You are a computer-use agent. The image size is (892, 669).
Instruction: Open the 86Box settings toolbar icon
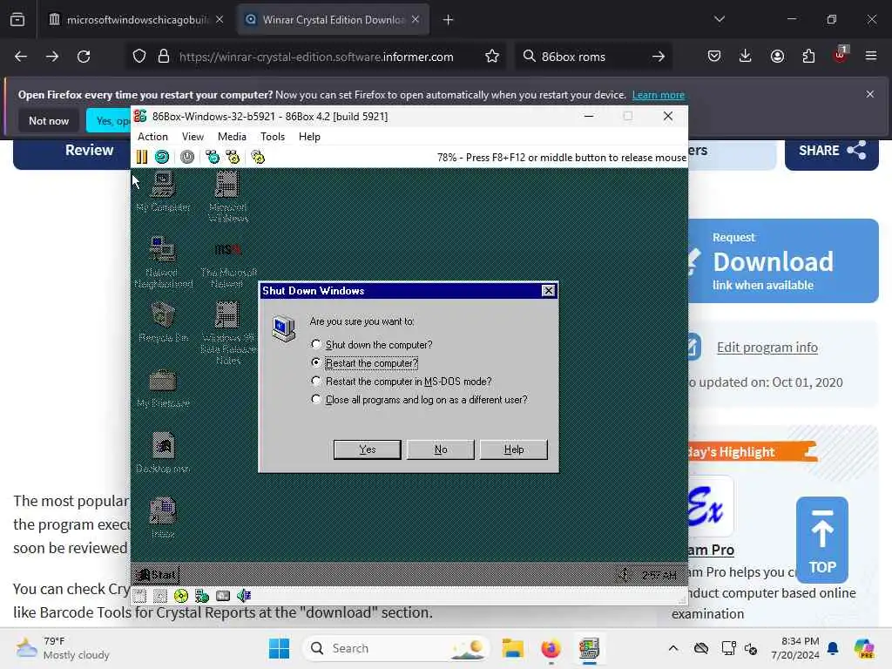(258, 157)
